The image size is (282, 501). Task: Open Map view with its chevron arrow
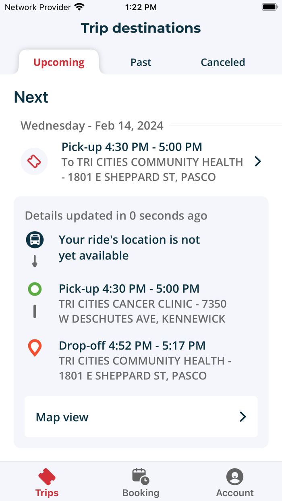(x=242, y=417)
